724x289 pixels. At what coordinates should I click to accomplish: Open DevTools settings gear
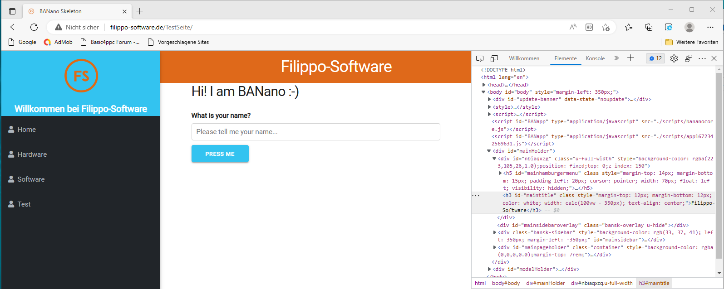pyautogui.click(x=674, y=58)
